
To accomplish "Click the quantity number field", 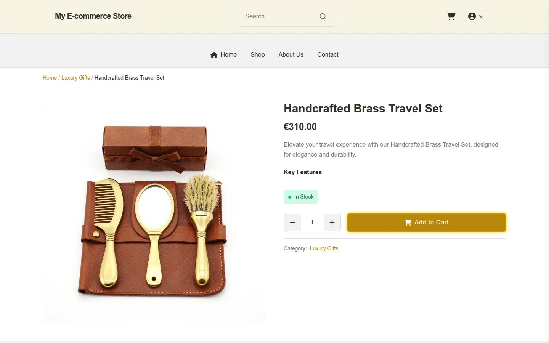I will (312, 223).
